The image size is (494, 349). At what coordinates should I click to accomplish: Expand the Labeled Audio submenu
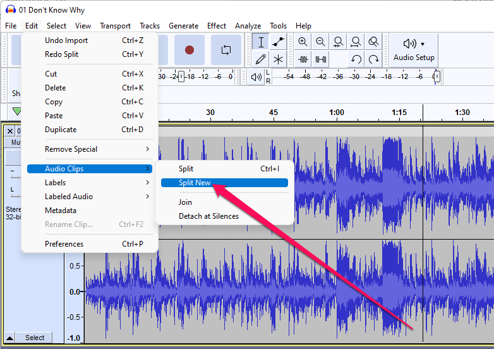[x=90, y=197]
